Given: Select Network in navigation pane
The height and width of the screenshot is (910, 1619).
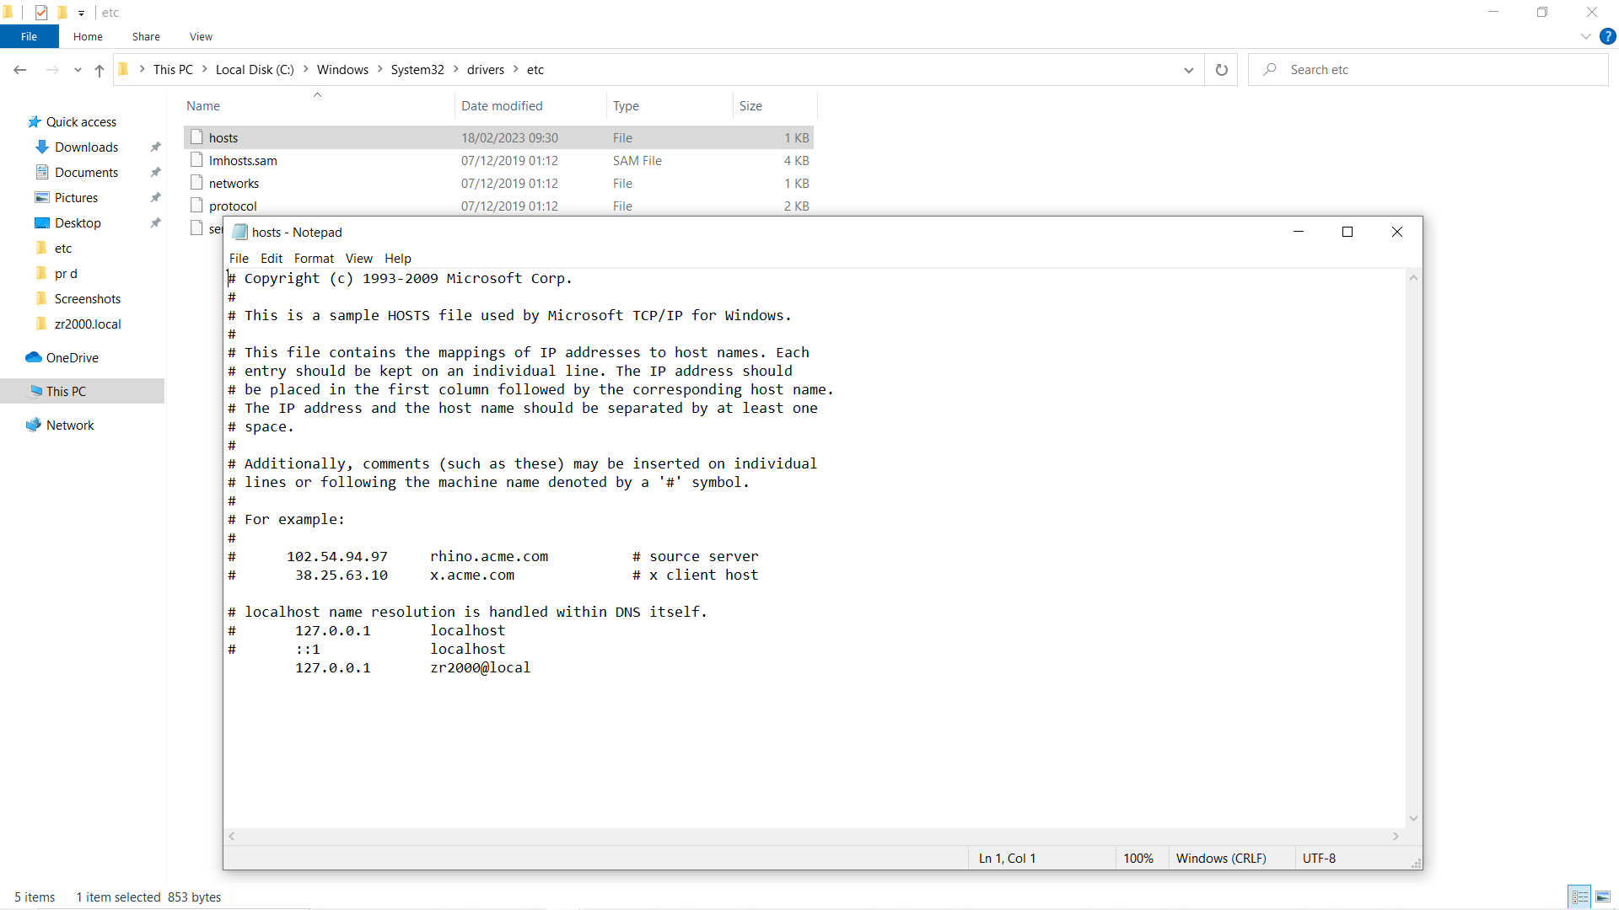Looking at the screenshot, I should pos(70,426).
